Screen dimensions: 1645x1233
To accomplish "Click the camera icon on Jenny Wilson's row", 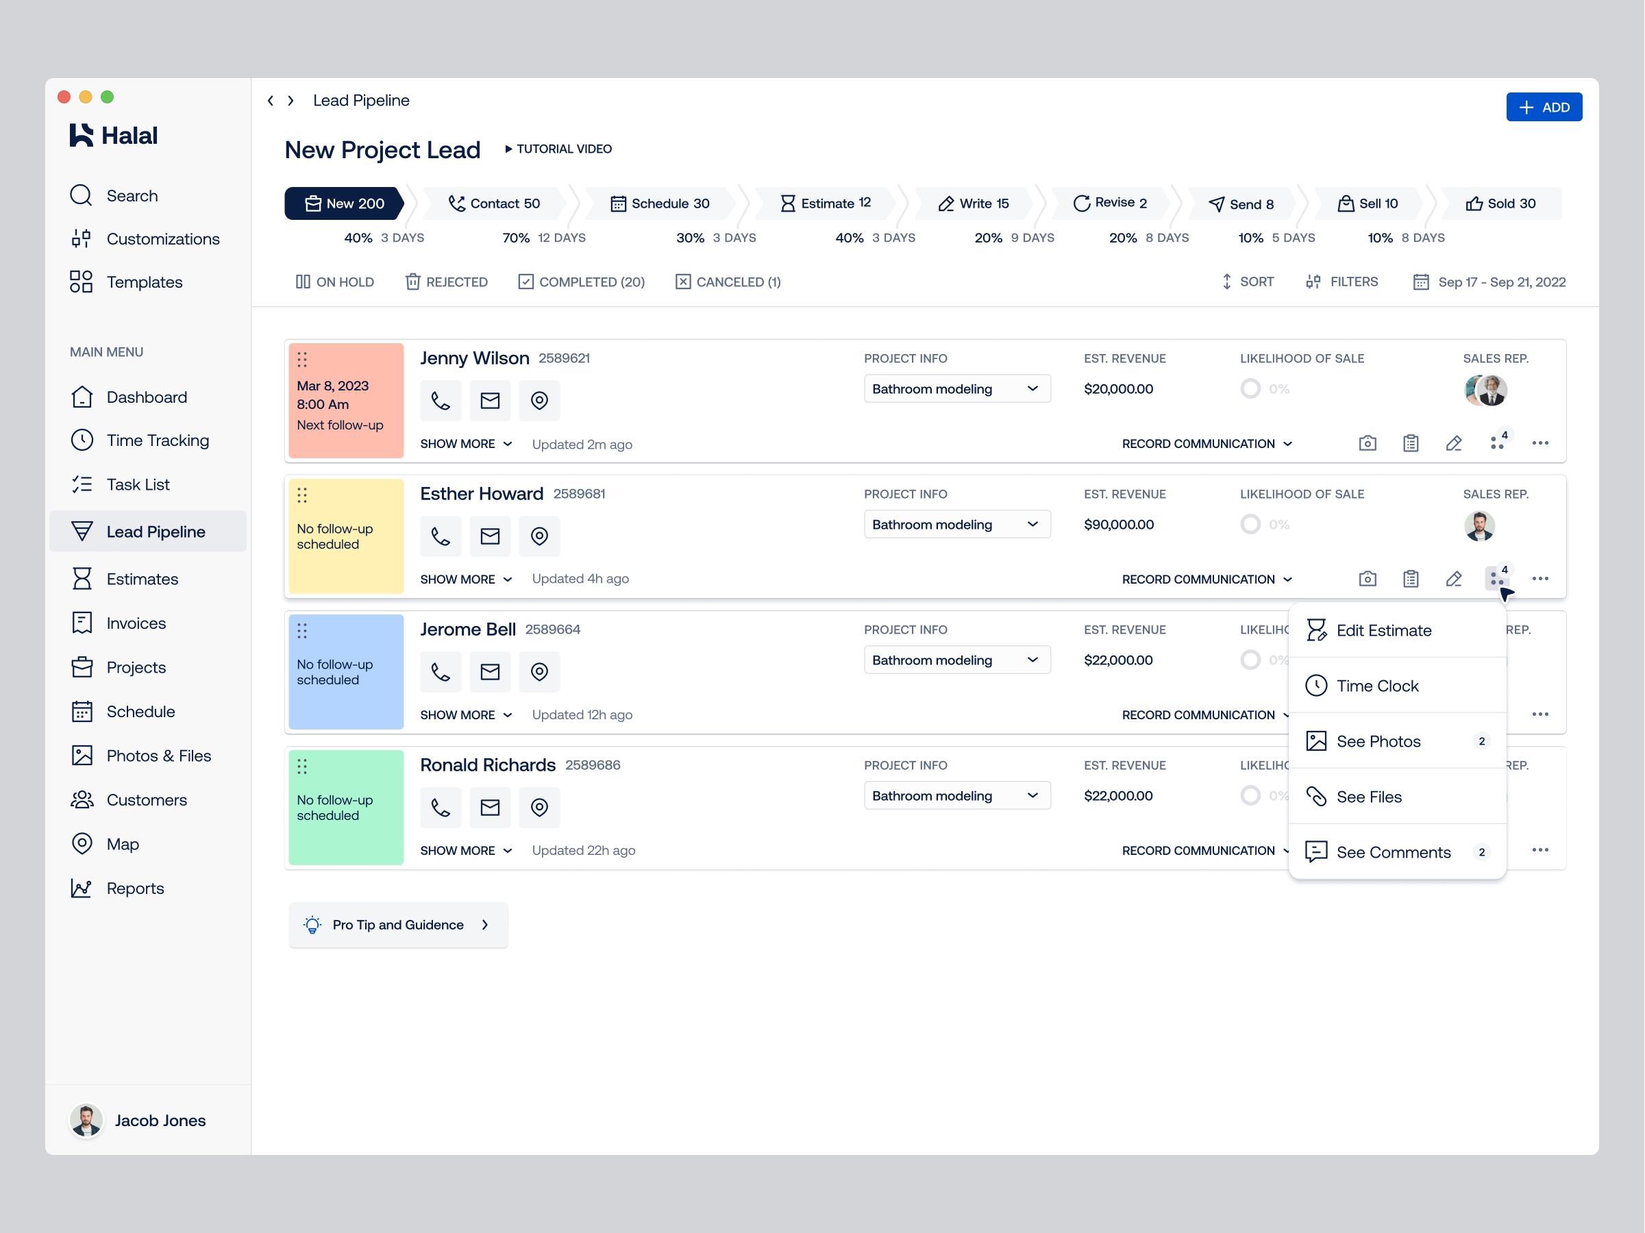I will pyautogui.click(x=1368, y=443).
